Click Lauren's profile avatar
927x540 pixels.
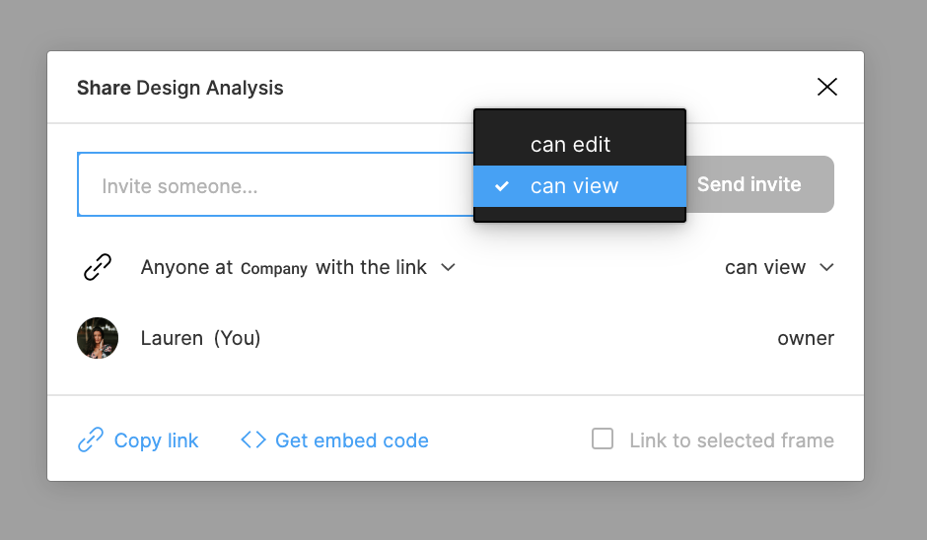pyautogui.click(x=98, y=338)
